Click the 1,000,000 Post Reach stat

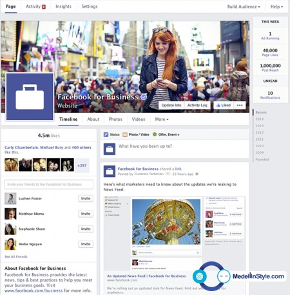tap(270, 67)
